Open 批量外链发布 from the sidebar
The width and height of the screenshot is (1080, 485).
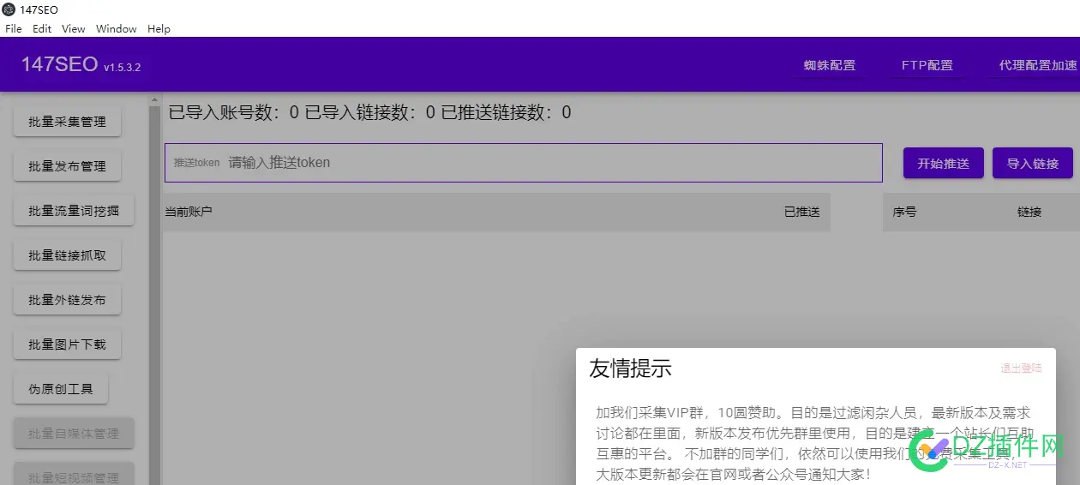pos(67,300)
